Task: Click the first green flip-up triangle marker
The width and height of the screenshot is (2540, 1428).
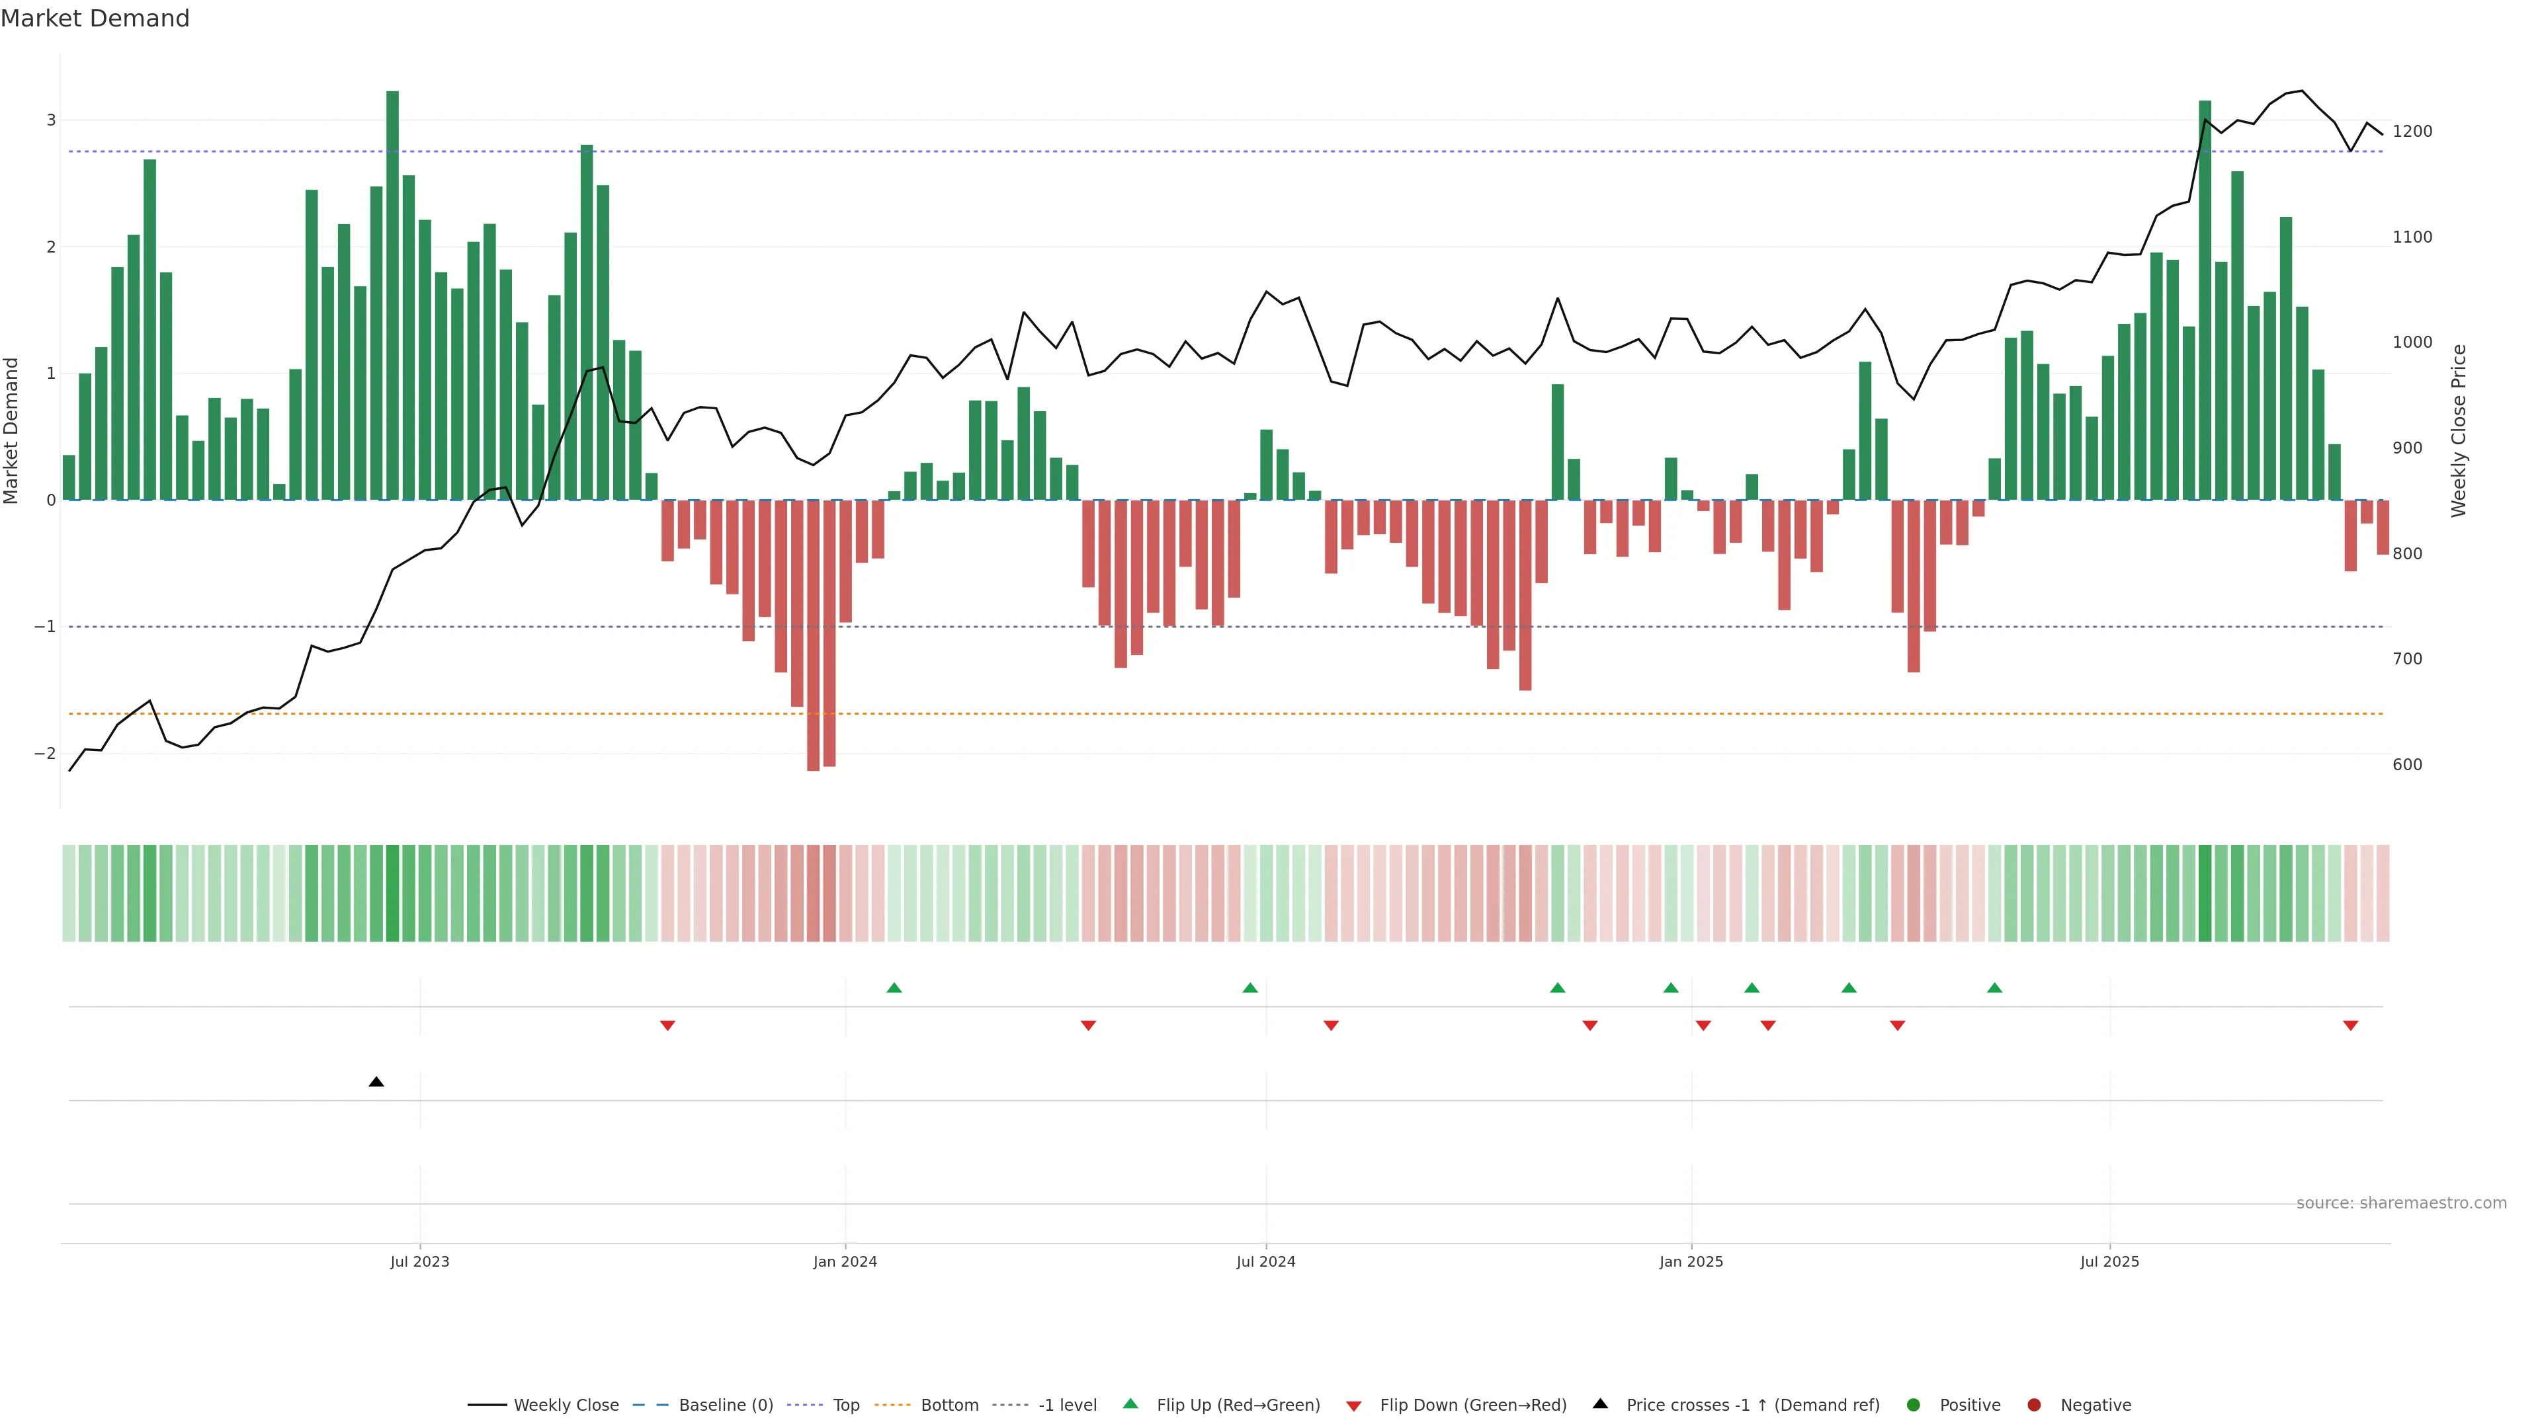Action: pos(894,988)
